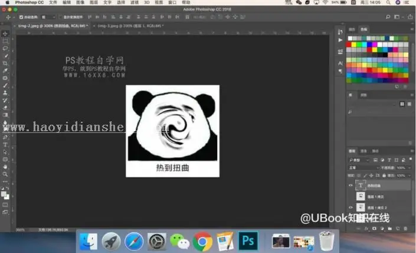The image size is (416, 253).
Task: Open the 滤镜 menu
Action: [135, 2]
